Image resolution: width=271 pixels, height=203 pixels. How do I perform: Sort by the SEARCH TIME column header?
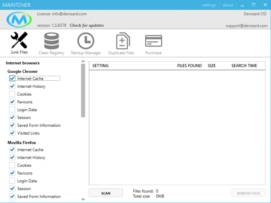point(244,65)
